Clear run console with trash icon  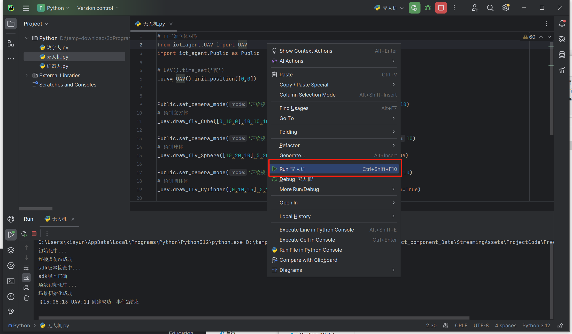[x=26, y=298]
